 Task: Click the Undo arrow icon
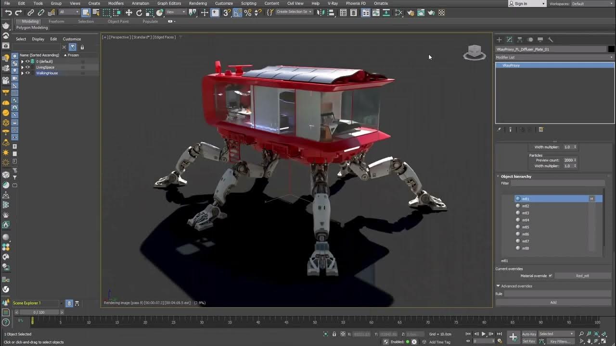tap(8, 13)
